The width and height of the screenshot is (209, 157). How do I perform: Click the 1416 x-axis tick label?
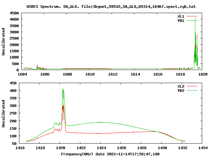20,148
